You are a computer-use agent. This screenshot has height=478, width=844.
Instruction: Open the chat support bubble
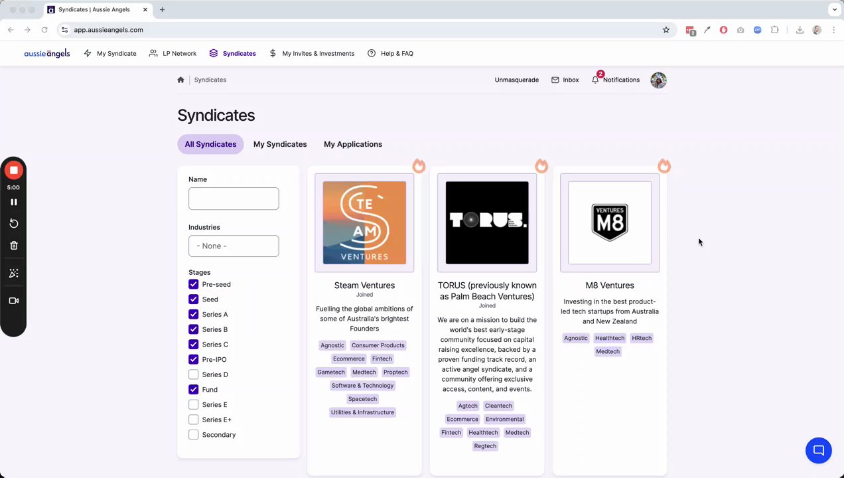[819, 451]
